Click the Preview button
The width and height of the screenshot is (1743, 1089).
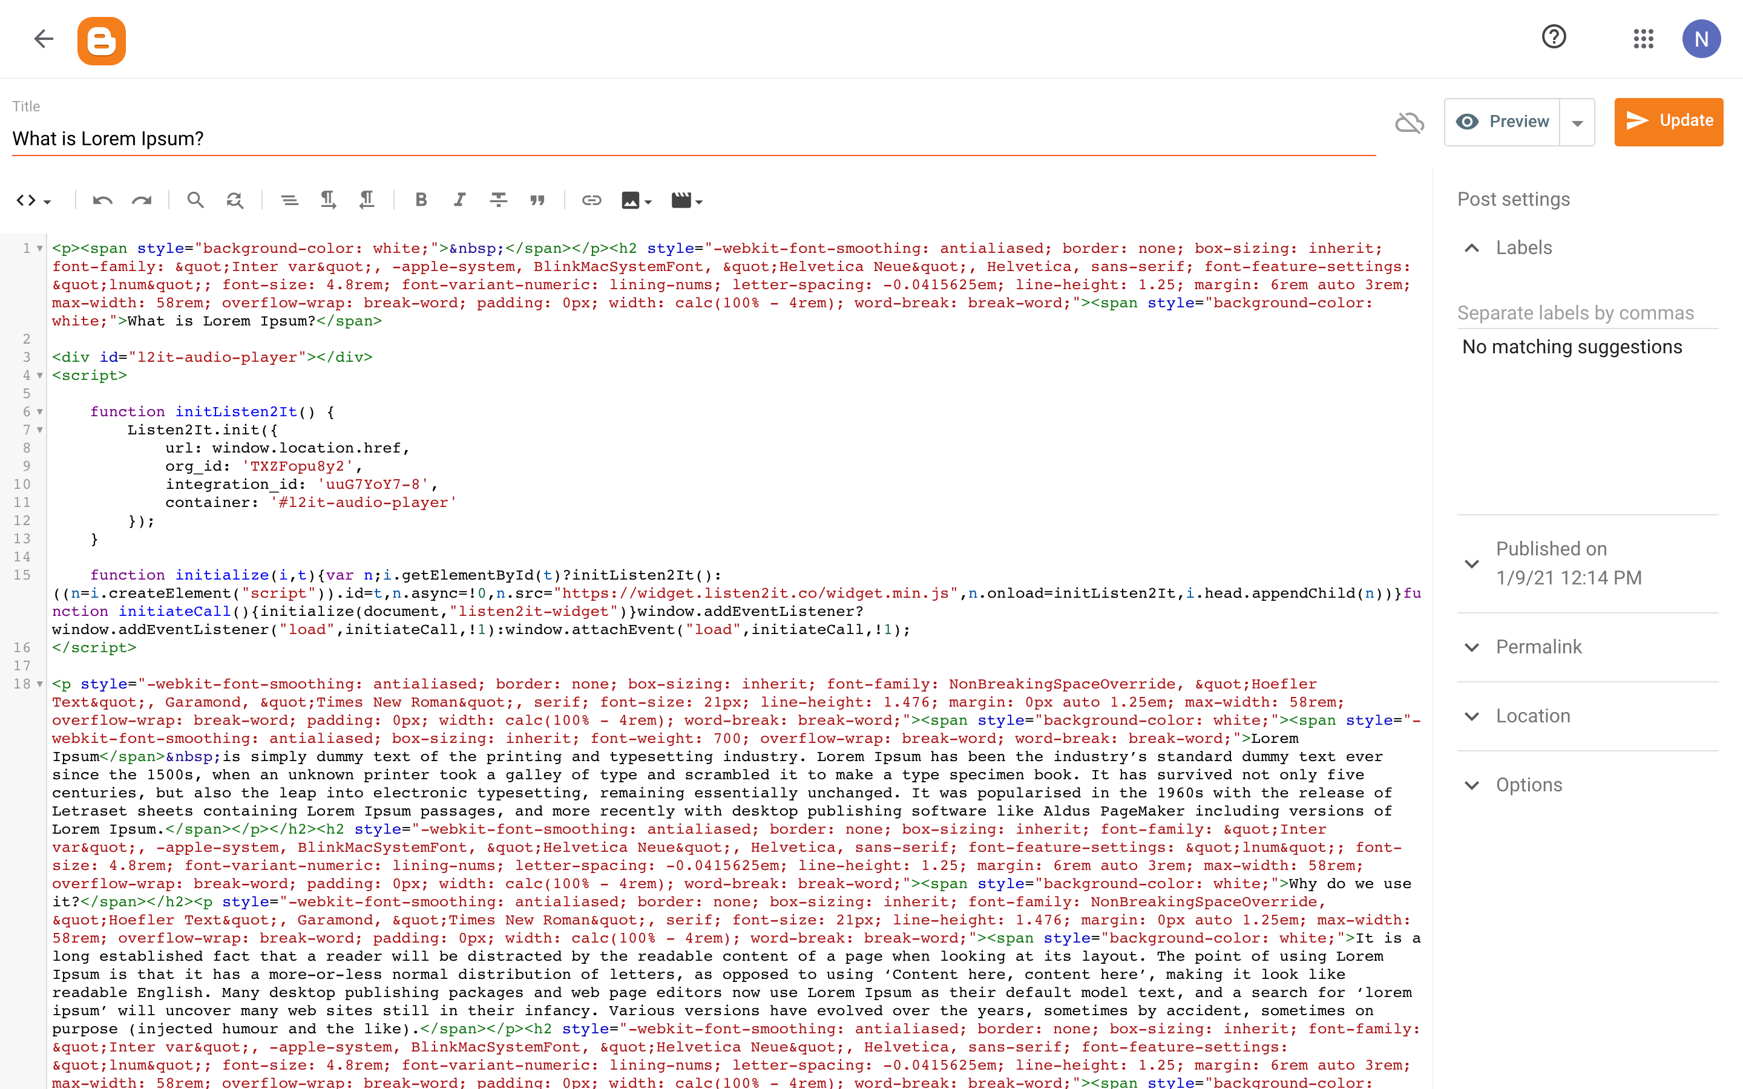[x=1502, y=122]
